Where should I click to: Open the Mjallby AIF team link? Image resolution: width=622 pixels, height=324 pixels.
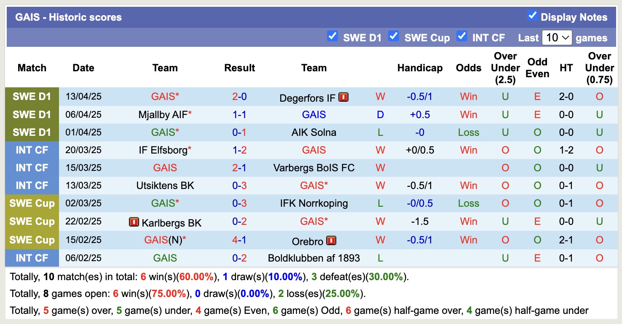click(x=163, y=115)
